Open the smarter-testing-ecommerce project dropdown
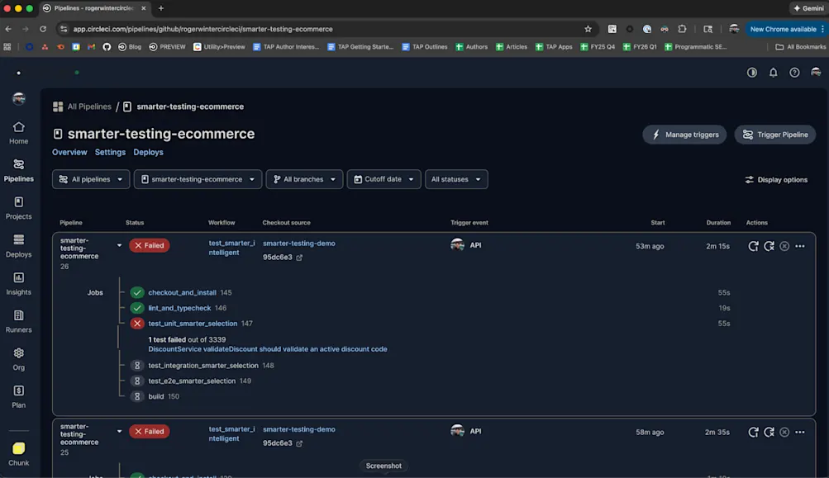This screenshot has width=829, height=478. (198, 180)
